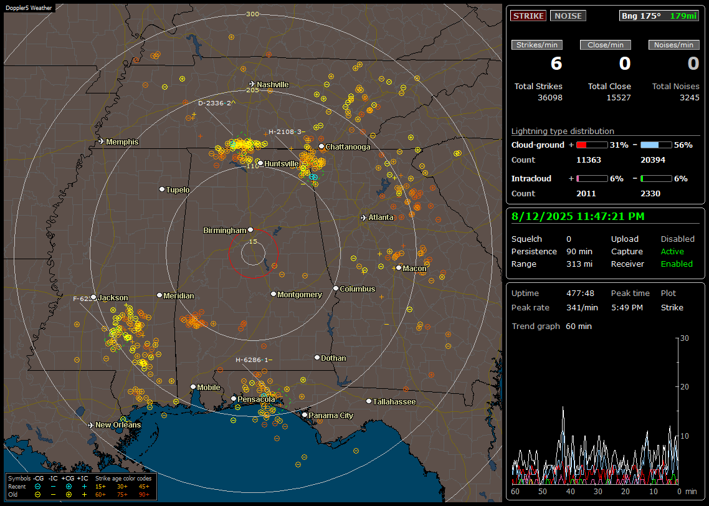
Task: Select the Mobile city marker dot
Action: [193, 387]
